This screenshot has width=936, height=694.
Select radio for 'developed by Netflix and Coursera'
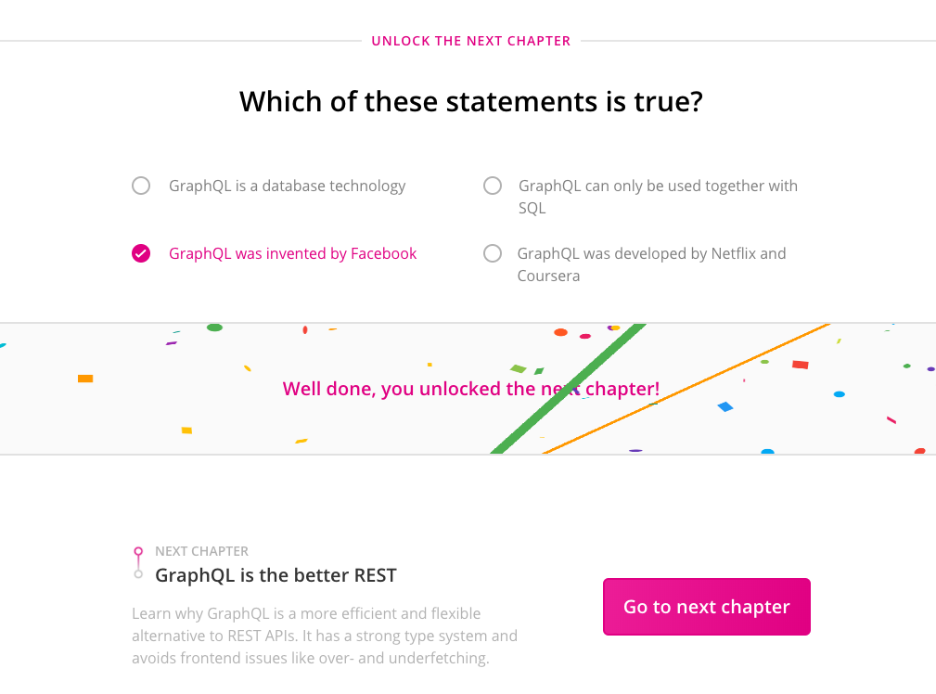[493, 253]
